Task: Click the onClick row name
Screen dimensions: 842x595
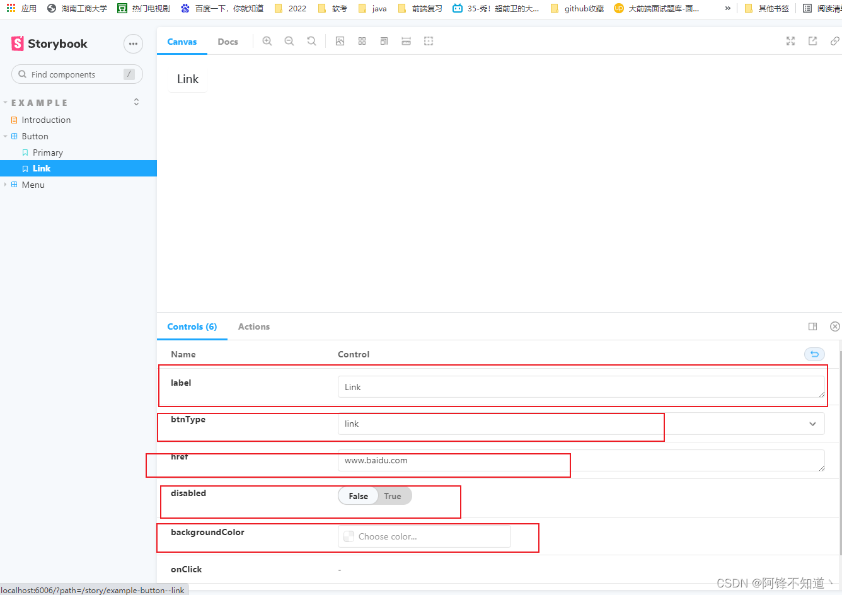Action: coord(186,569)
